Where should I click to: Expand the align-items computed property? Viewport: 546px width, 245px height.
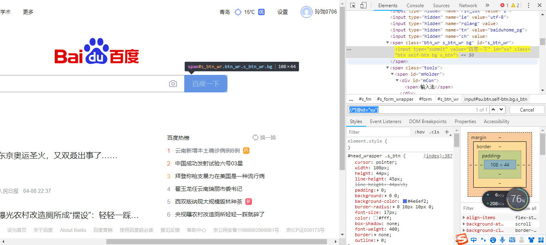click(464, 218)
